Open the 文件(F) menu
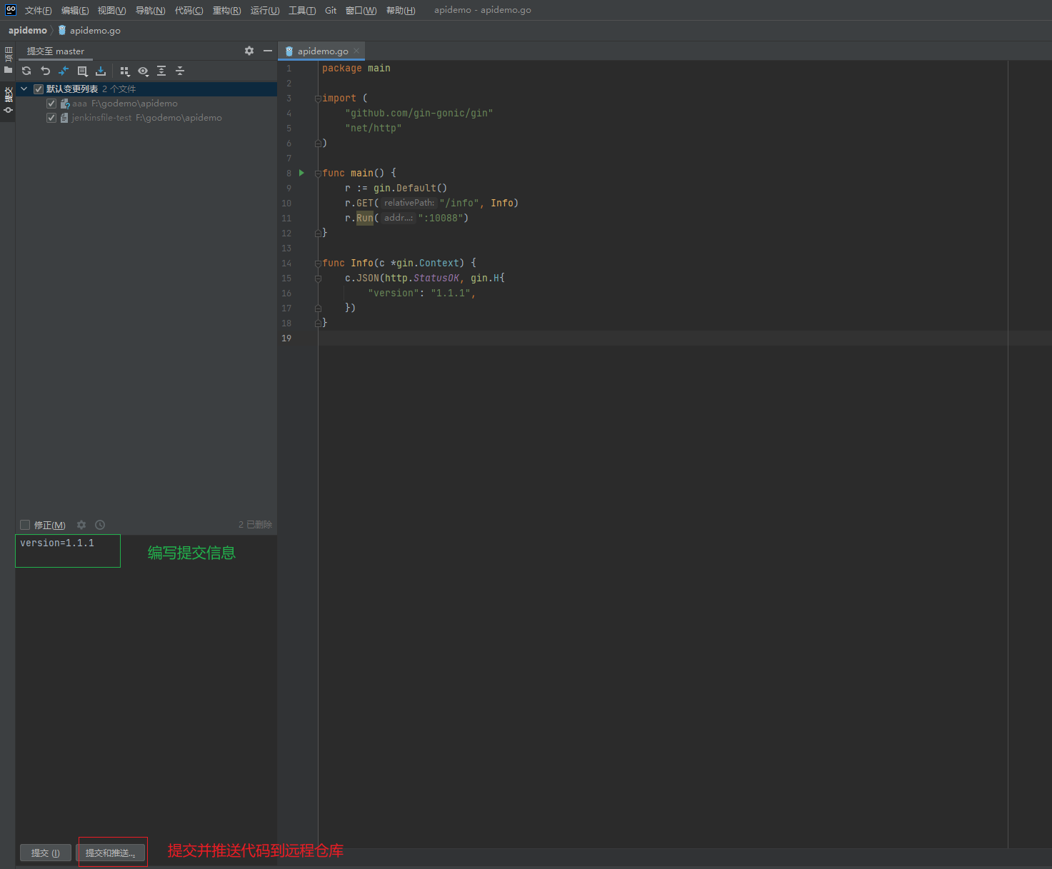This screenshot has height=869, width=1052. click(x=39, y=10)
